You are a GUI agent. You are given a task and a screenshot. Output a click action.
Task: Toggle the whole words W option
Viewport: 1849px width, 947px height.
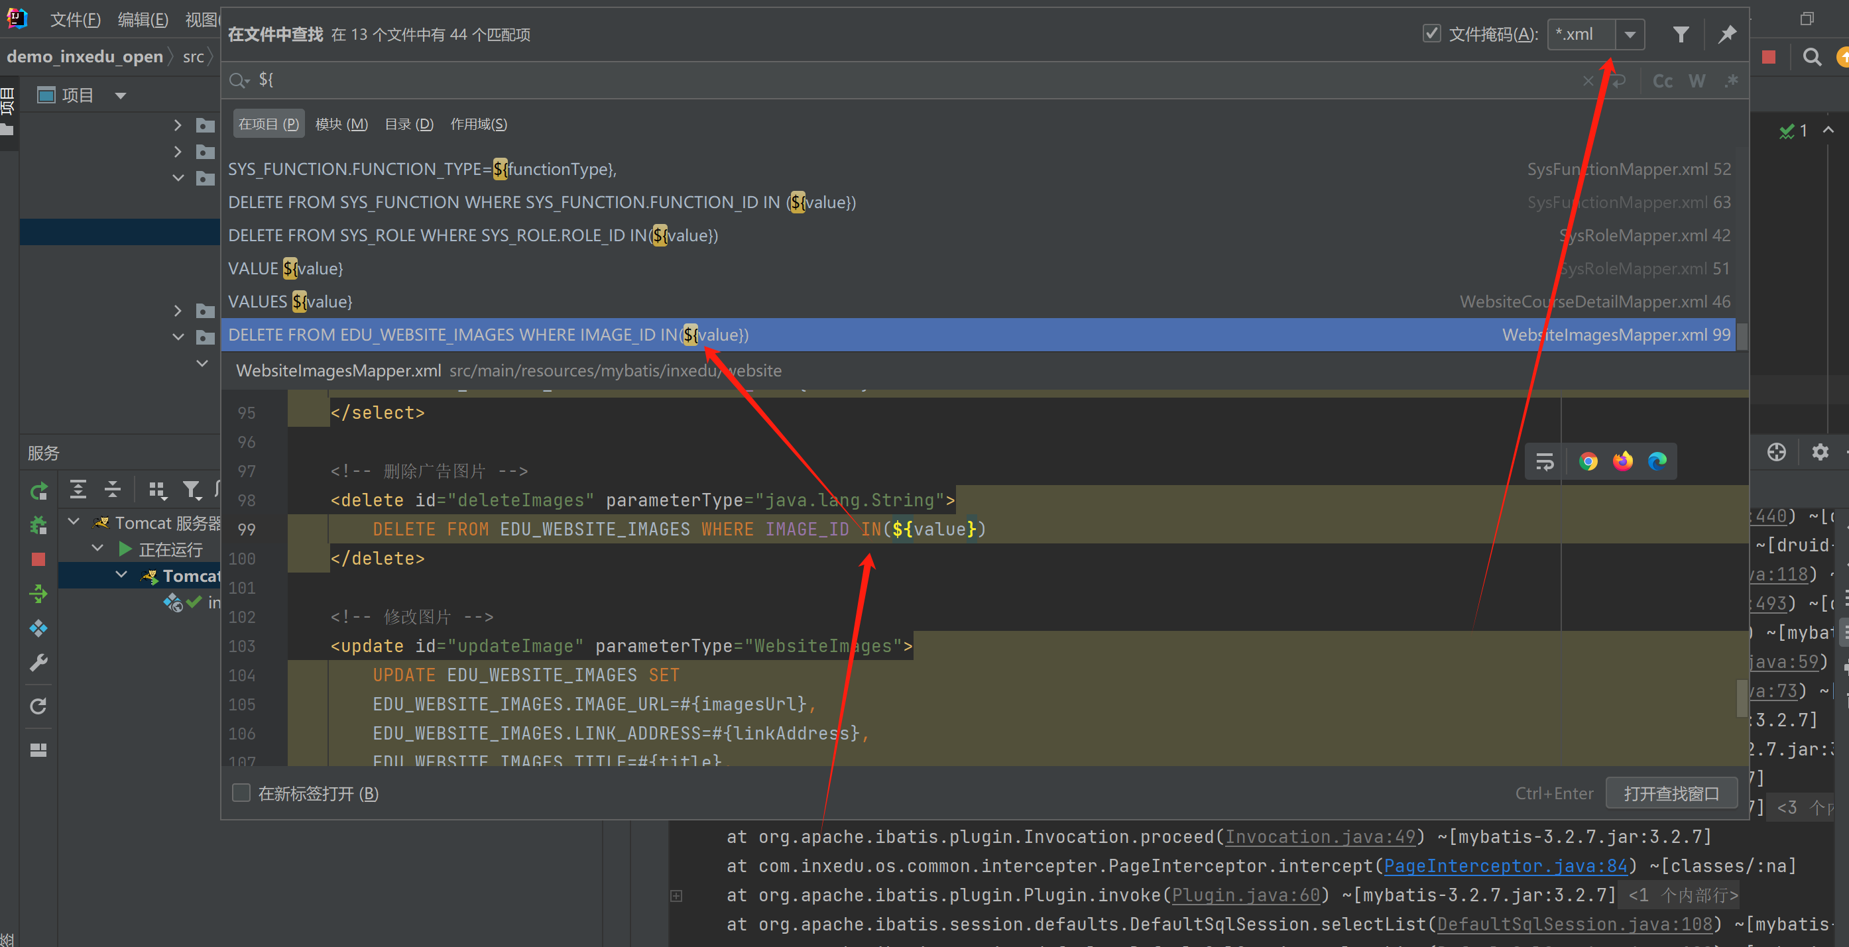click(1696, 80)
